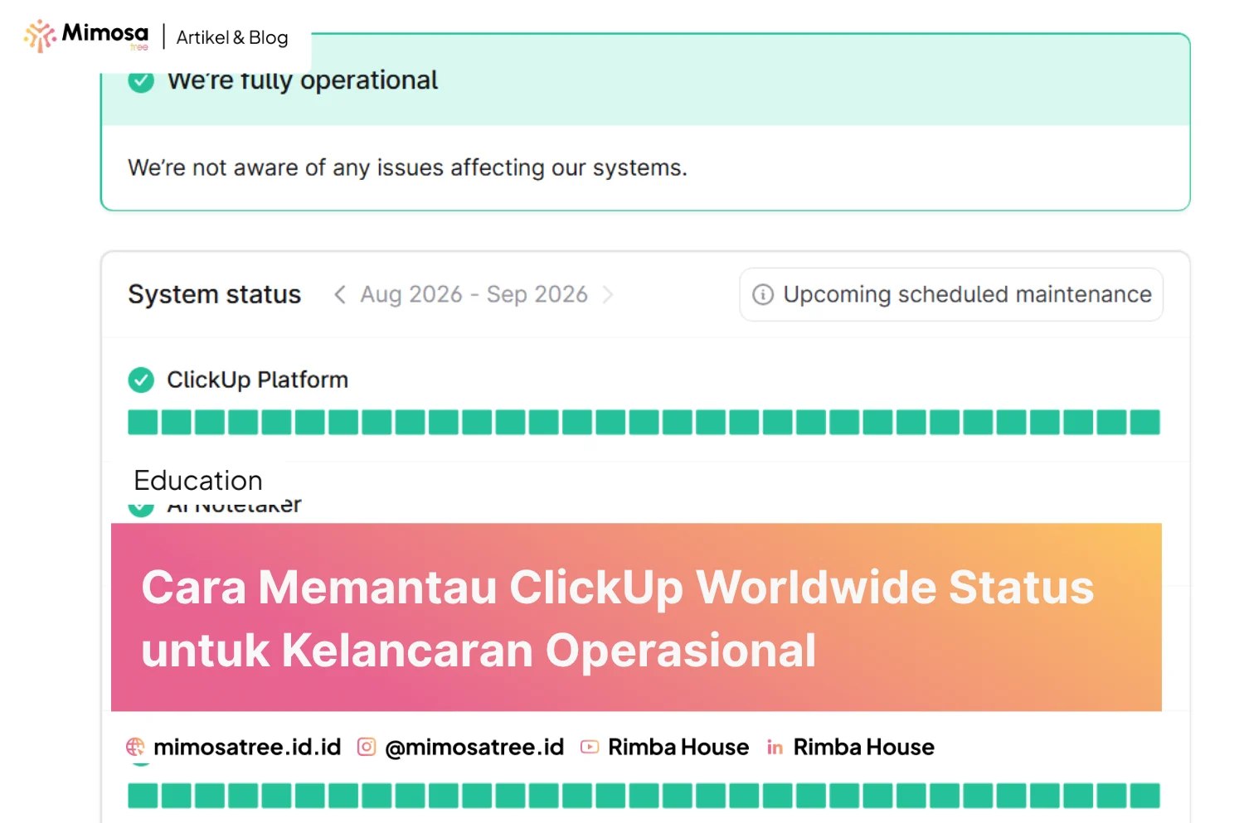Go to previous month range arrow

339,294
